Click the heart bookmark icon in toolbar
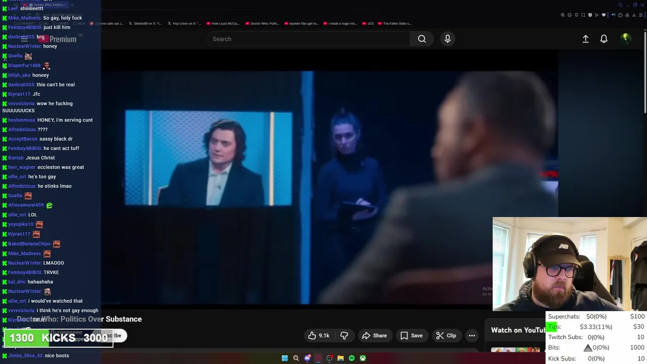This screenshot has height=364, width=647. 604,15
